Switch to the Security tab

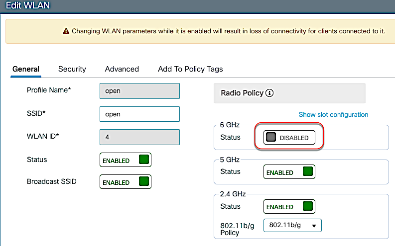[72, 69]
